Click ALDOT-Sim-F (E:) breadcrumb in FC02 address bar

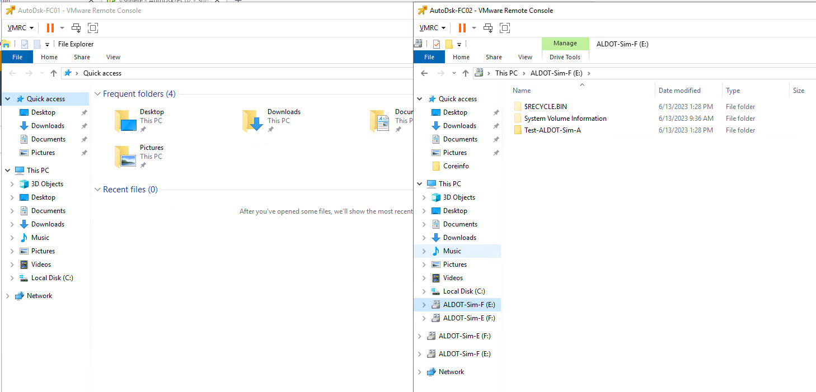click(x=556, y=73)
